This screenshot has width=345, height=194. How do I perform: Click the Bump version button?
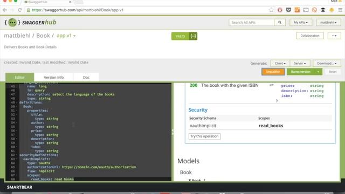click(301, 72)
